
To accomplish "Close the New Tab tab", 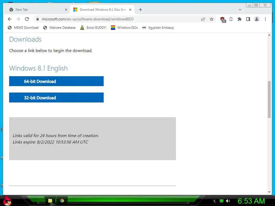I will (66, 10).
